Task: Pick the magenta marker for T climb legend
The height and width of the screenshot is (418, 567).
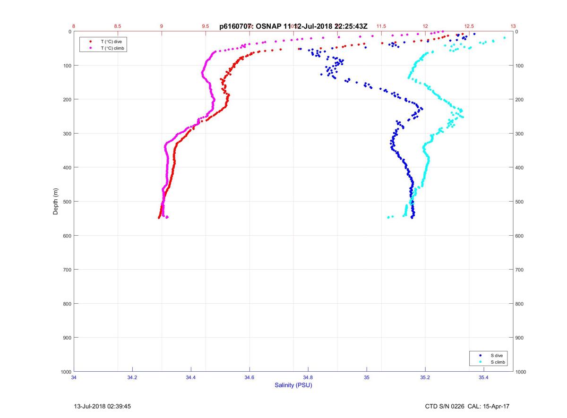Action: tap(90, 48)
